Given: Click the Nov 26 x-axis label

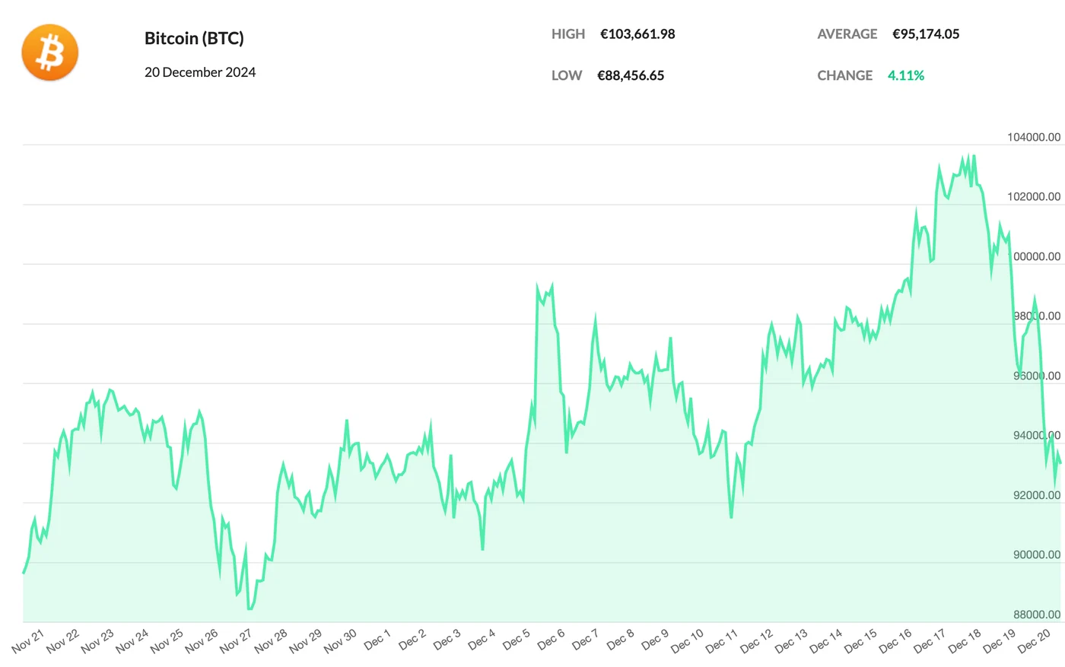Looking at the screenshot, I should click(202, 641).
